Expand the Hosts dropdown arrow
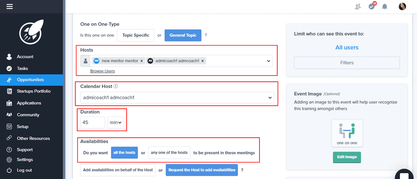The width and height of the screenshot is (417, 179). pyautogui.click(x=269, y=61)
